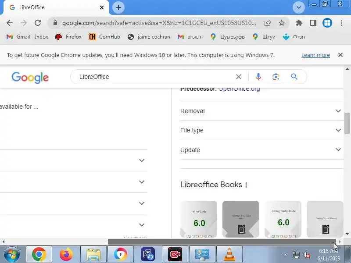Open Libreoffice Books more options dots
This screenshot has width=351, height=263.
[x=246, y=185]
